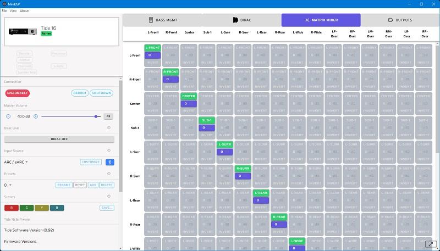Toggle L-SURR routing in L-Surr row
This screenshot has width=440, height=251.
tap(224, 144)
